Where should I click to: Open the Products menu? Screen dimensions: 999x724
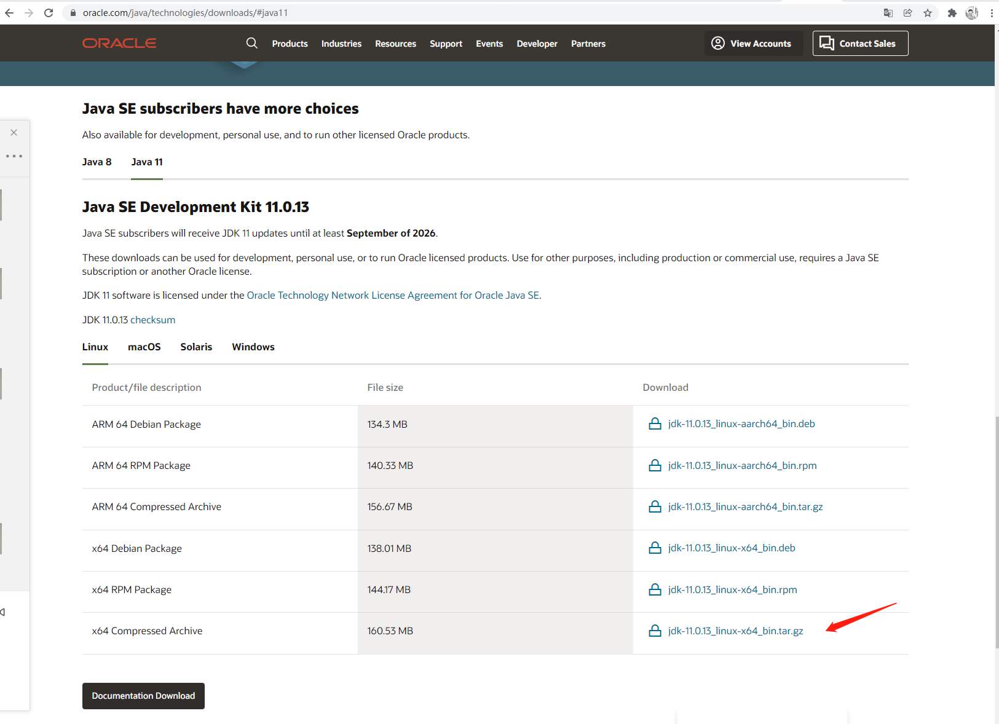pyautogui.click(x=290, y=44)
